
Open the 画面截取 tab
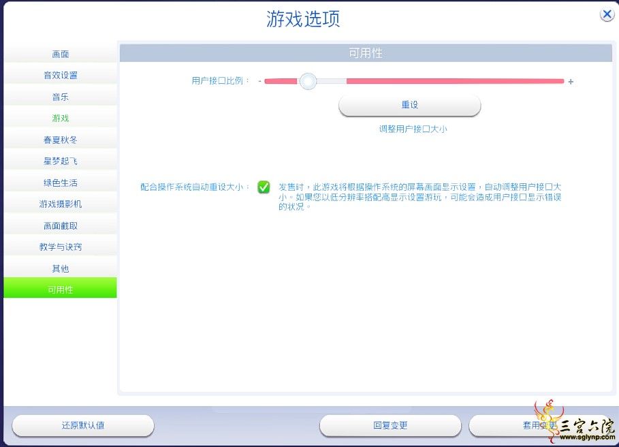pos(61,226)
